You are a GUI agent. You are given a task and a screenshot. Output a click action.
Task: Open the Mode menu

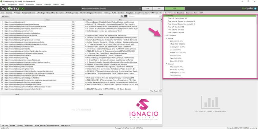click(x=21, y=5)
